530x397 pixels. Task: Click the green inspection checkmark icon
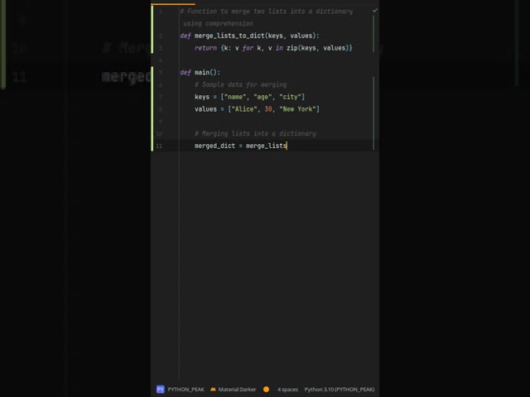point(375,11)
